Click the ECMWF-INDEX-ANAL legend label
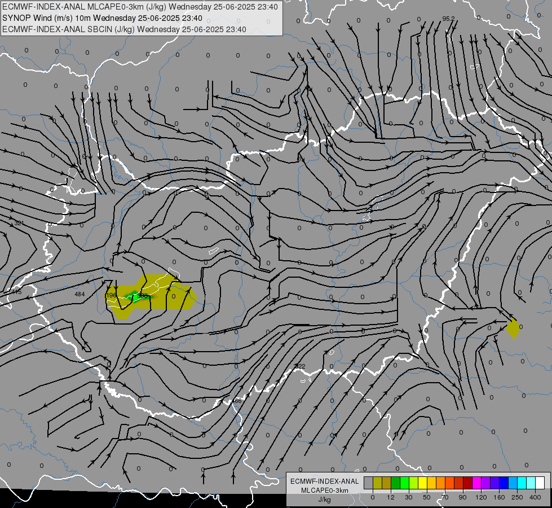 (x=324, y=481)
